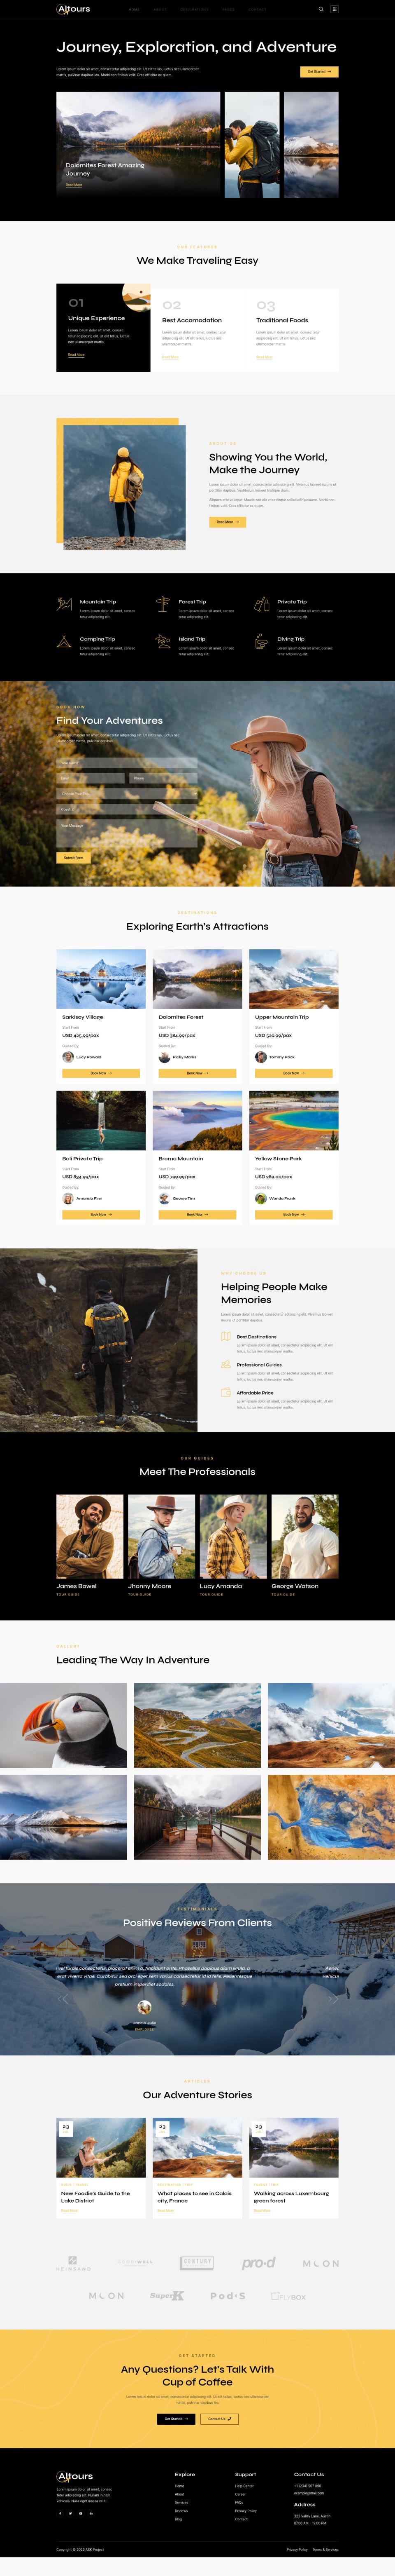The image size is (395, 2576).
Task: Click the Your Message text area
Action: point(127,833)
